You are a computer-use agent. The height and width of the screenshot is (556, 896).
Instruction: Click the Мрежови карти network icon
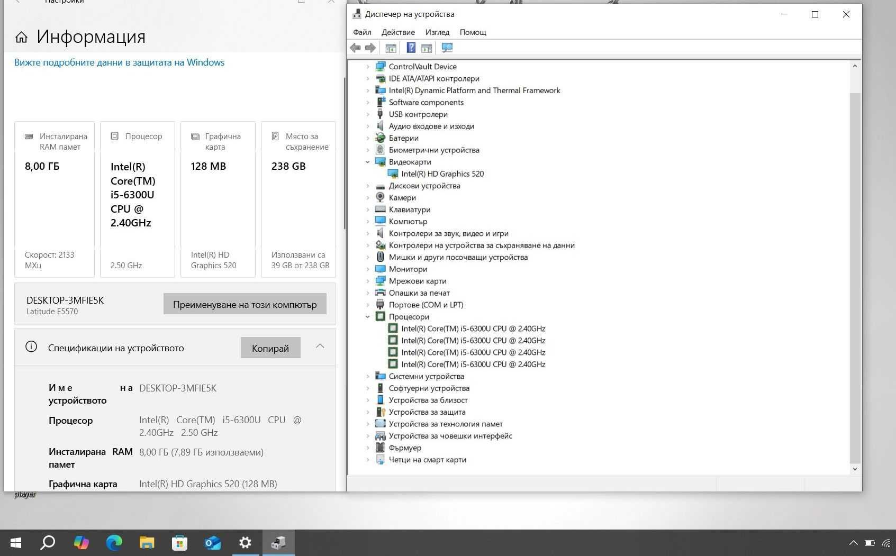[380, 281]
